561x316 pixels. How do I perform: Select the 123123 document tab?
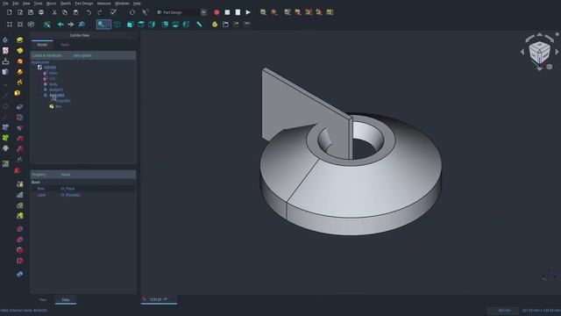click(x=159, y=299)
